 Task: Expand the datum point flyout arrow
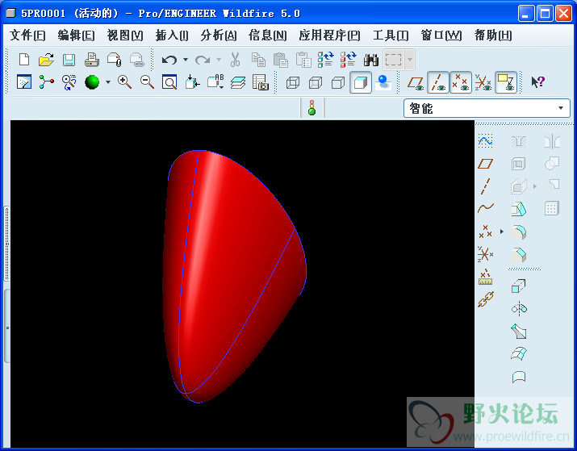click(502, 232)
